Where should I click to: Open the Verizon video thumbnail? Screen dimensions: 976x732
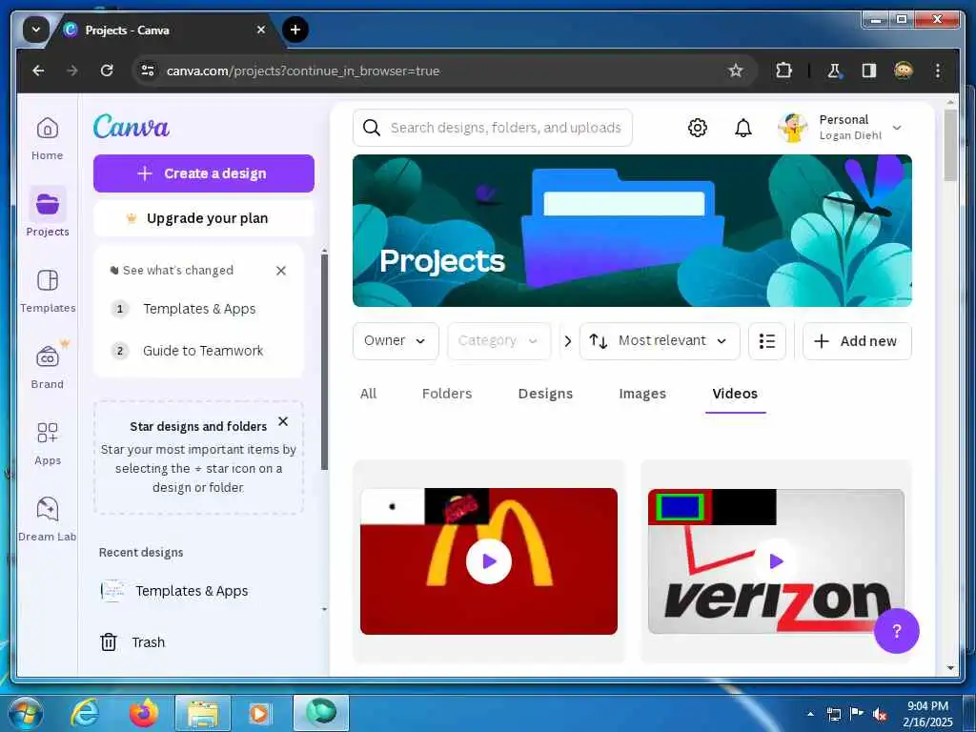pos(776,561)
